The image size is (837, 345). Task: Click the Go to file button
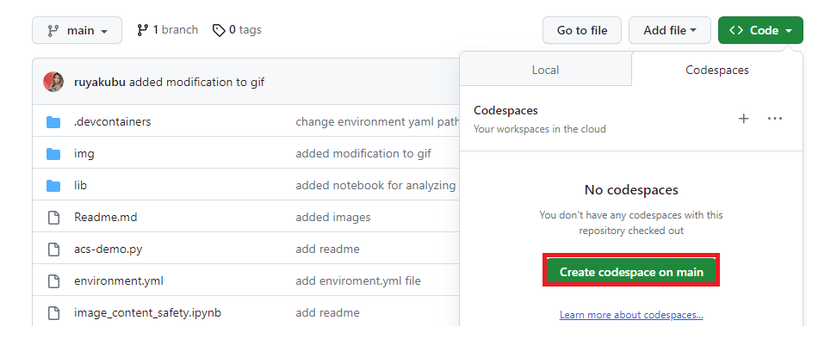click(x=582, y=30)
